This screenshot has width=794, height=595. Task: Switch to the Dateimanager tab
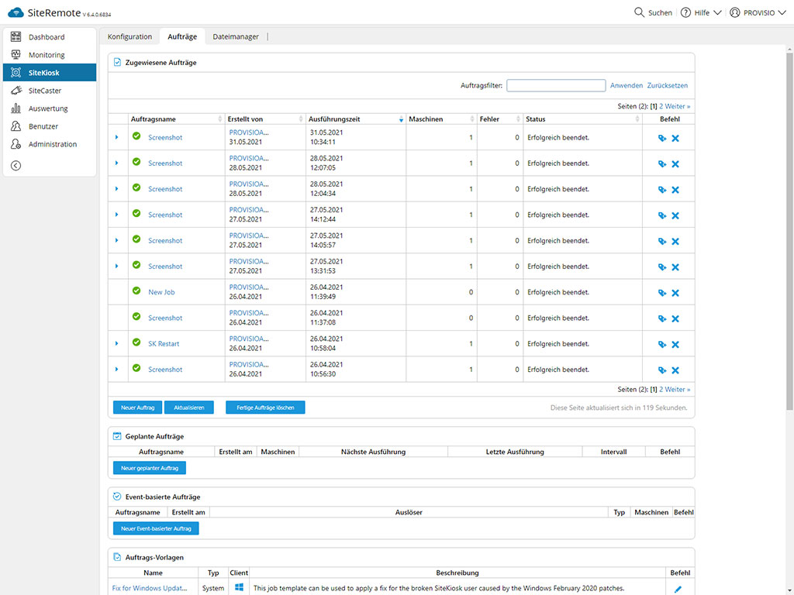[x=236, y=36]
